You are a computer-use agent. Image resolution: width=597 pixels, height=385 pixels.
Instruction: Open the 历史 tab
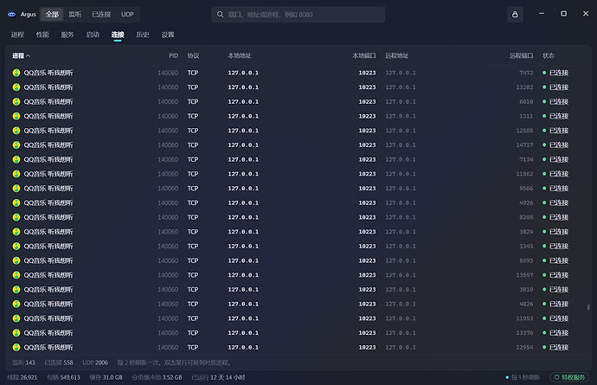(143, 35)
